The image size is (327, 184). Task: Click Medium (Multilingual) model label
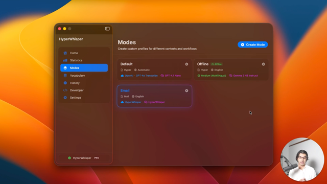212,76
